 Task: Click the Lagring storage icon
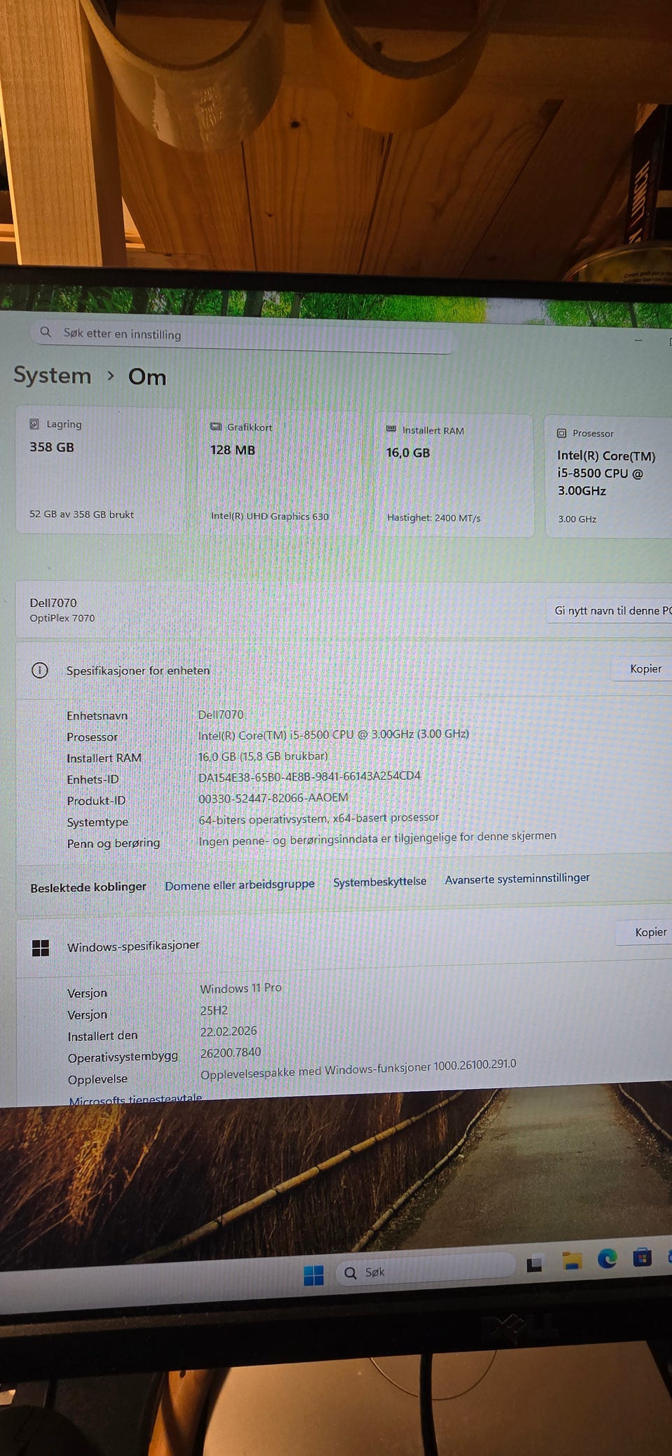[x=34, y=424]
